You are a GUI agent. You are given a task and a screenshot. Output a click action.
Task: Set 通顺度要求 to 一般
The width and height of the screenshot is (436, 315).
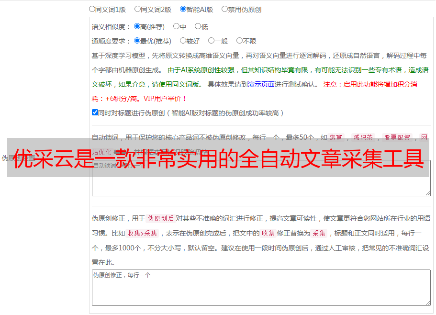[212, 41]
